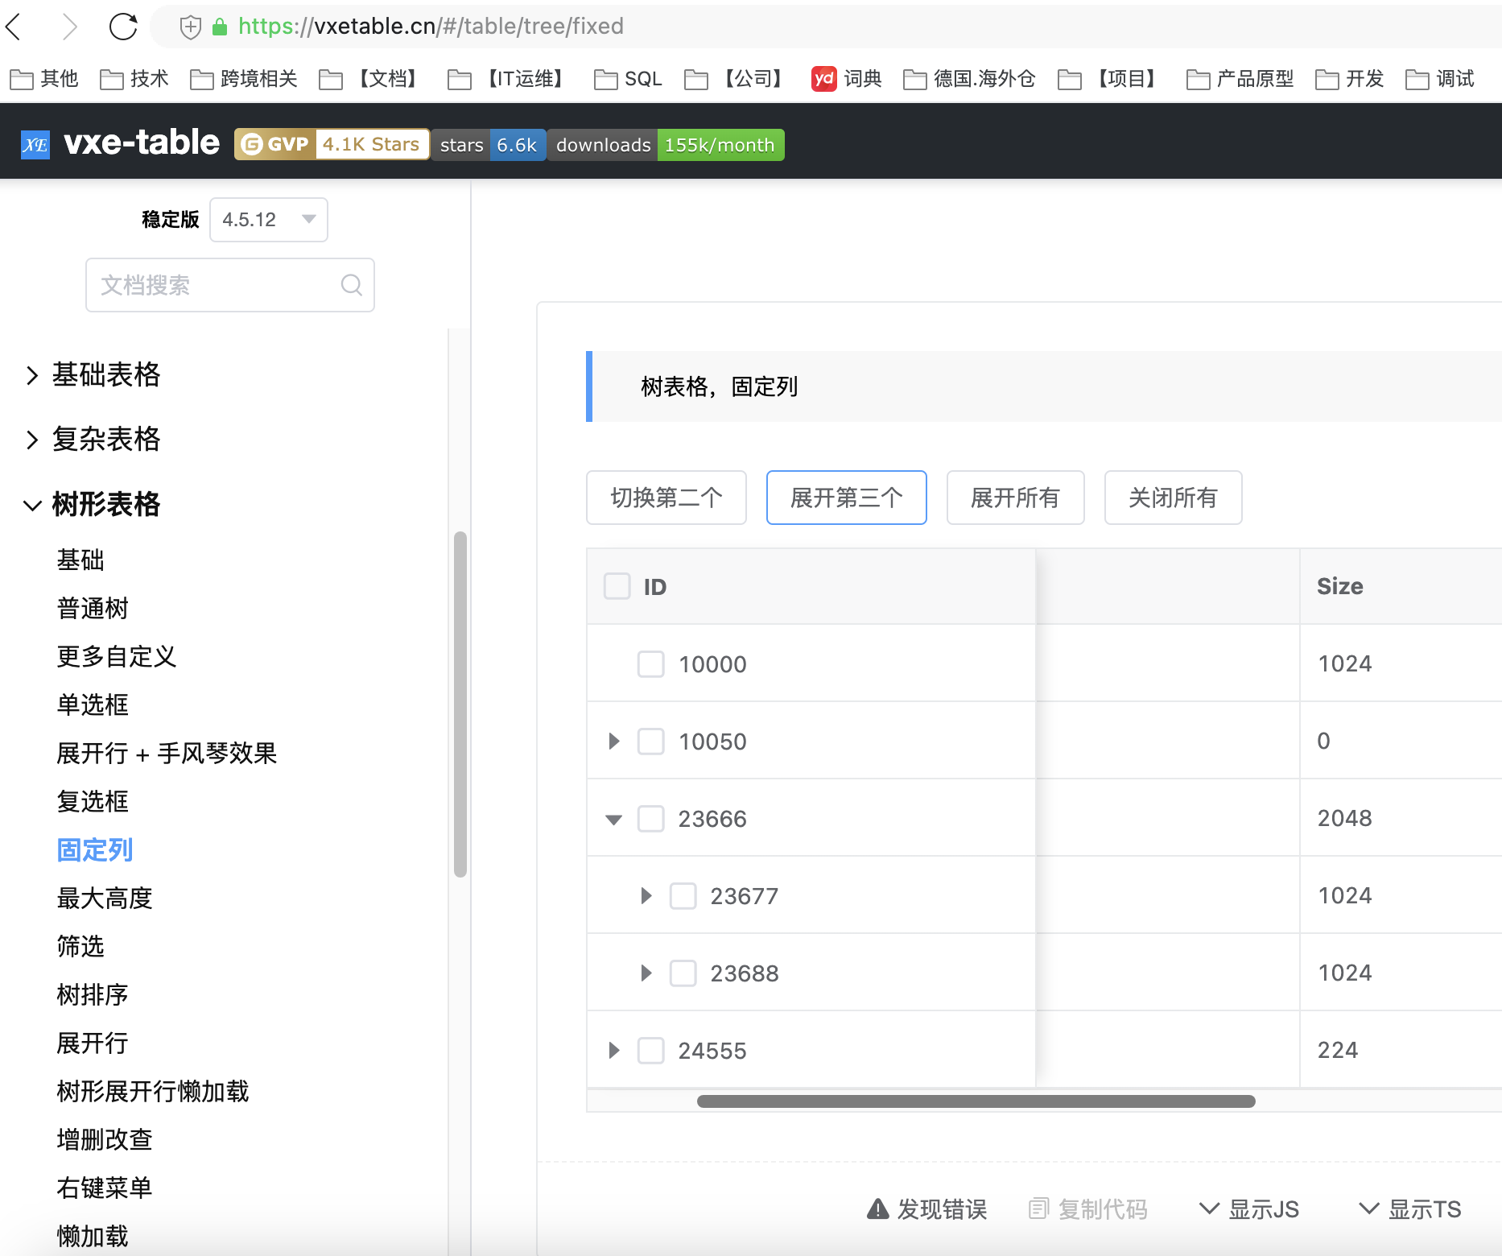Focus the 文档搜索 search field
Screen dimensions: 1502x1256
point(230,285)
